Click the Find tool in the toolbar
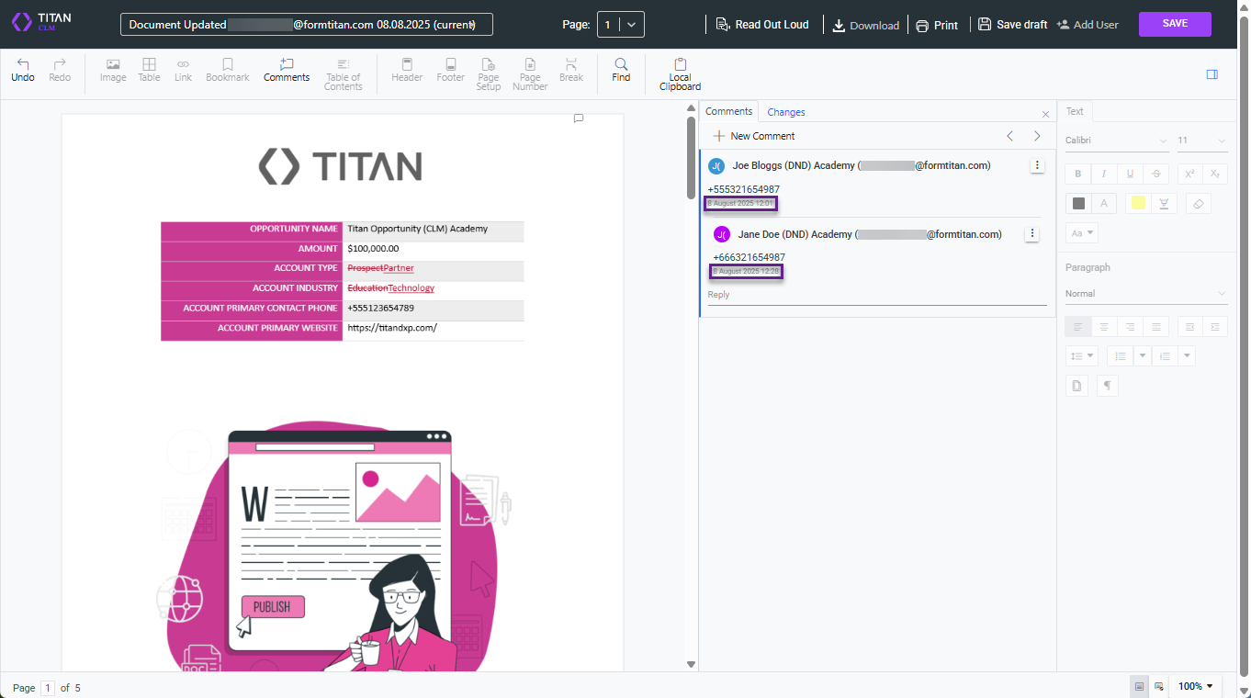The image size is (1251, 698). point(621,70)
